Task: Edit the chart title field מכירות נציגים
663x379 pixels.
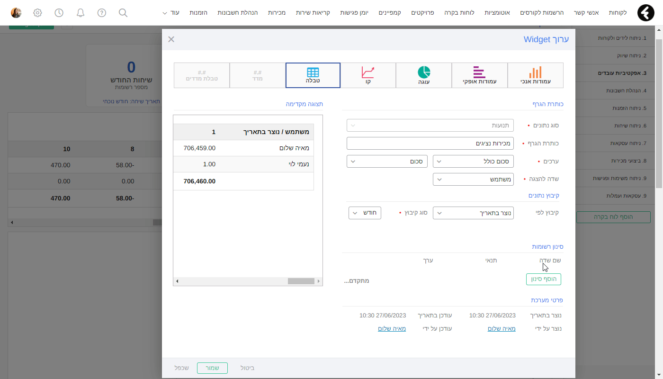Action: click(x=430, y=143)
